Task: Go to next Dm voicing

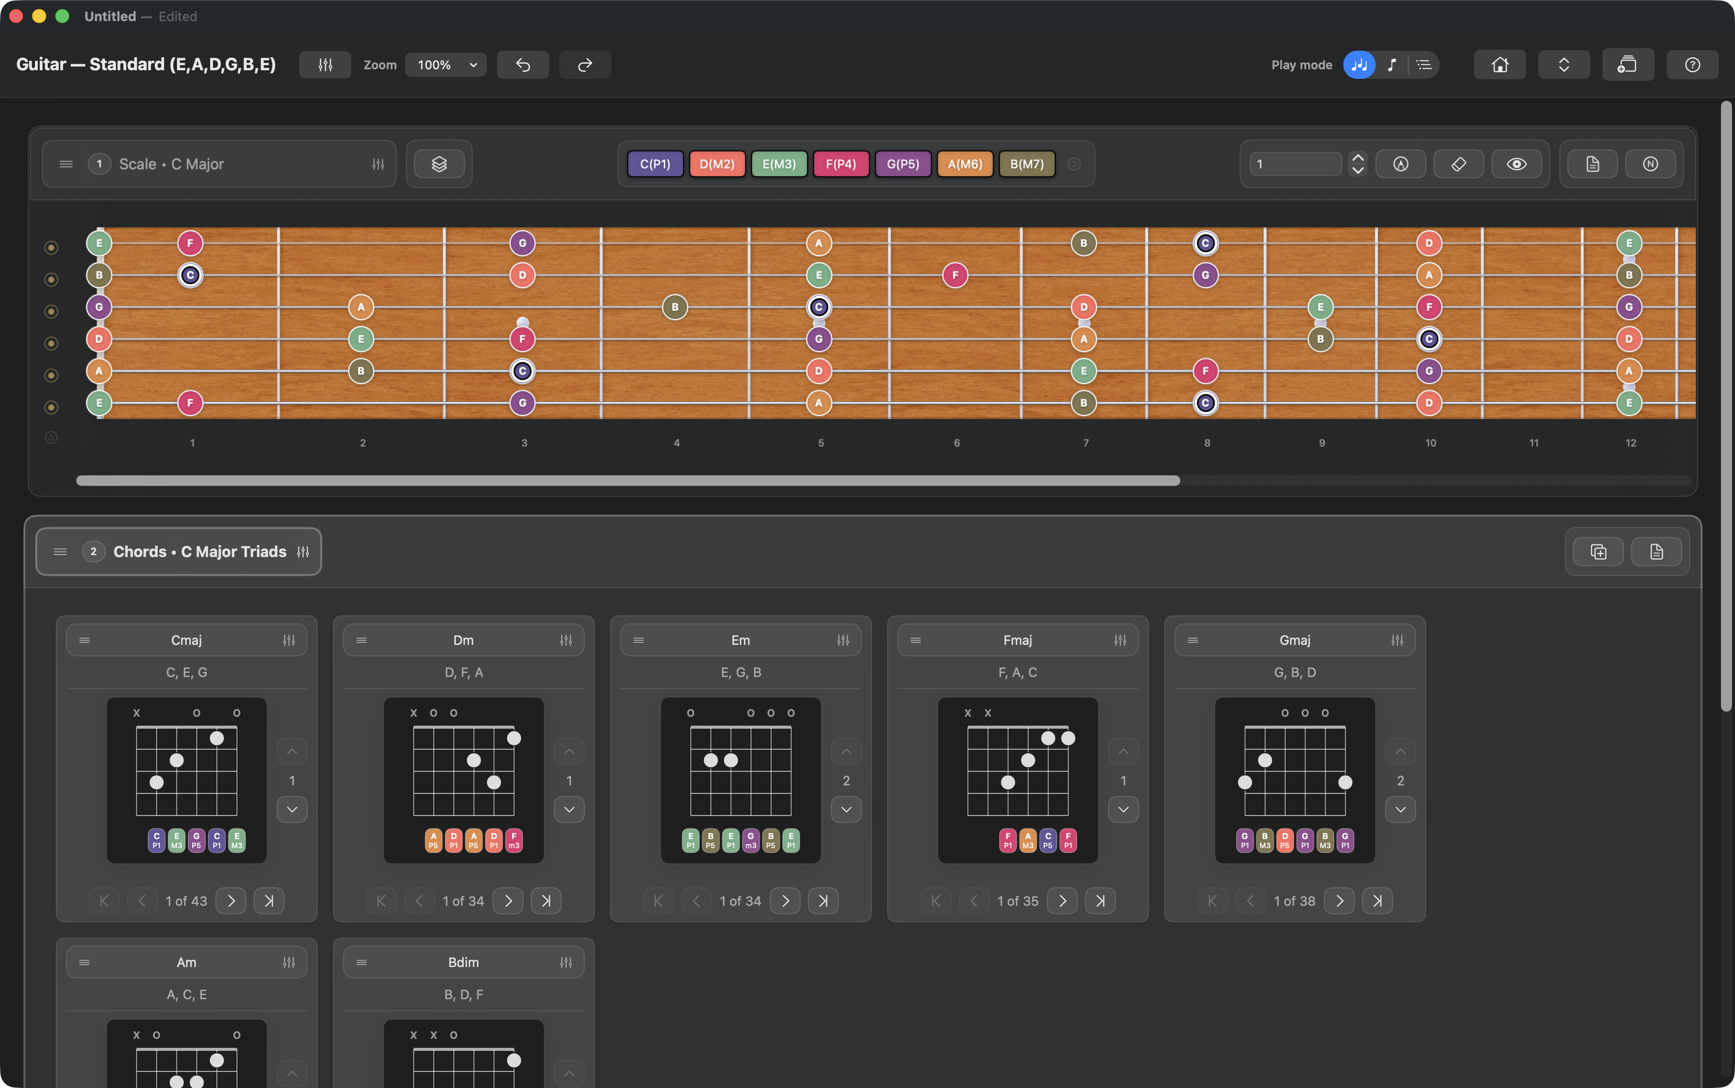Action: coord(508,901)
